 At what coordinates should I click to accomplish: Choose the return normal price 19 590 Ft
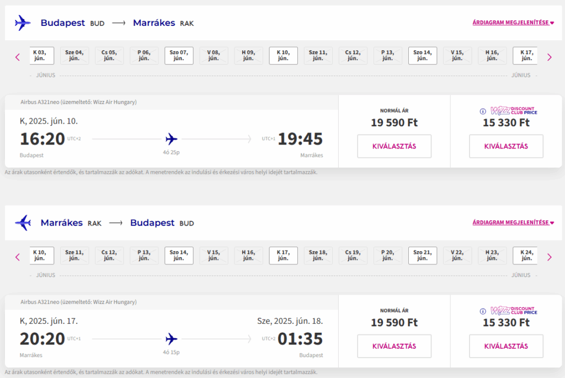[394, 347]
